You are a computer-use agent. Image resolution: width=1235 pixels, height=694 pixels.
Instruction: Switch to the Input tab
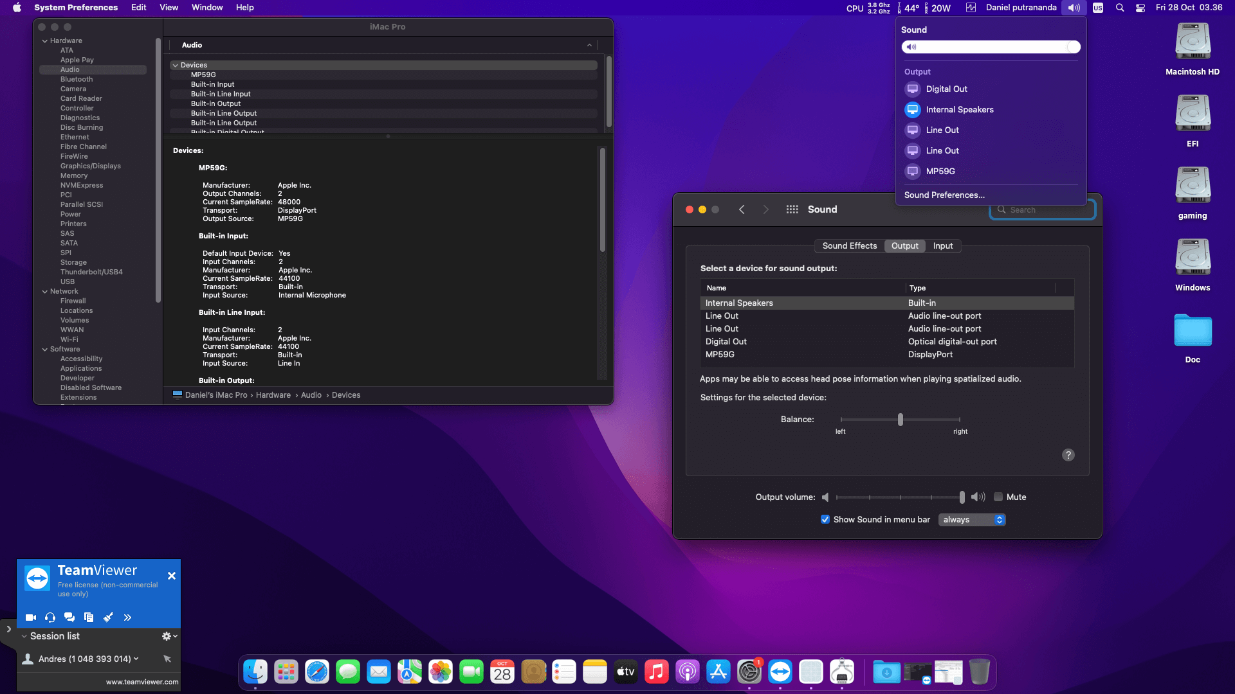point(943,245)
